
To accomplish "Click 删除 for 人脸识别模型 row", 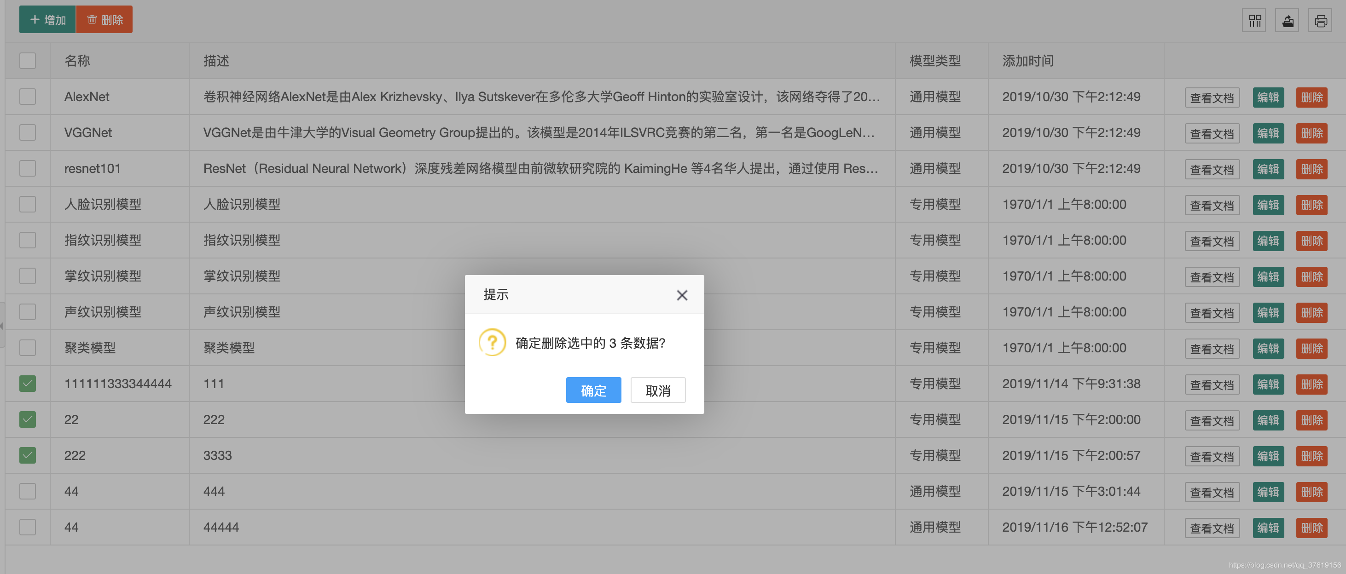I will click(x=1311, y=205).
